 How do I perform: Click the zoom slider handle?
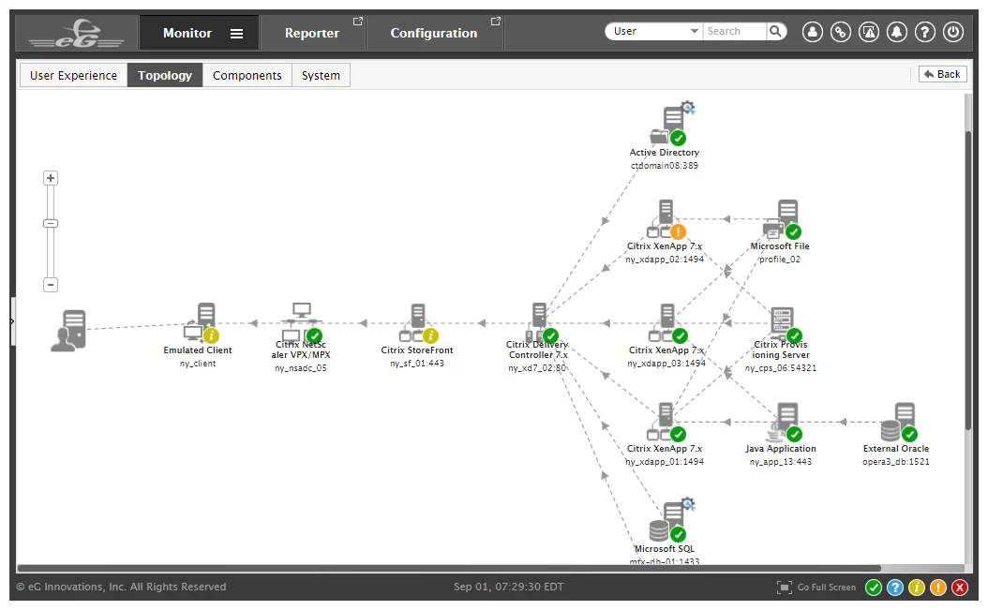[x=51, y=224]
